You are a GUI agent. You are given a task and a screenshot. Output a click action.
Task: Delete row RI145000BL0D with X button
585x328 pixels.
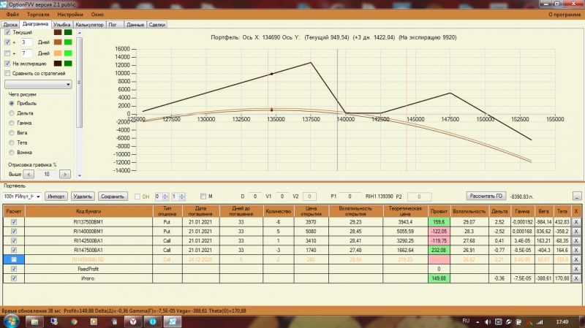click(576, 259)
